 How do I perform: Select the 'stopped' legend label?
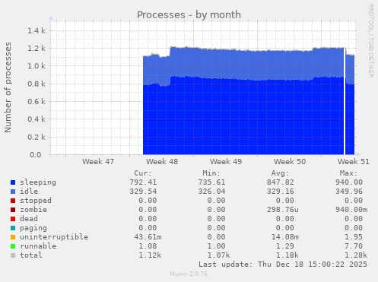pyautogui.click(x=36, y=201)
